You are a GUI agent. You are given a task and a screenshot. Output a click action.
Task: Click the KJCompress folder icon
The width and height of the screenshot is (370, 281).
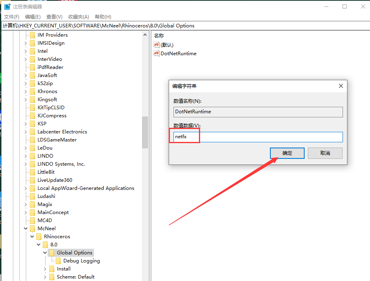point(33,116)
